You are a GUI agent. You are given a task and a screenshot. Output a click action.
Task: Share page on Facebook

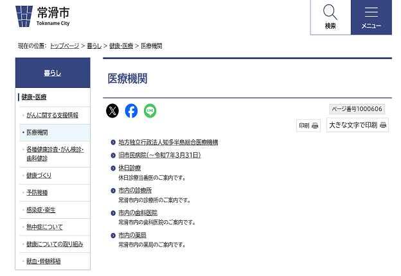pyautogui.click(x=131, y=111)
